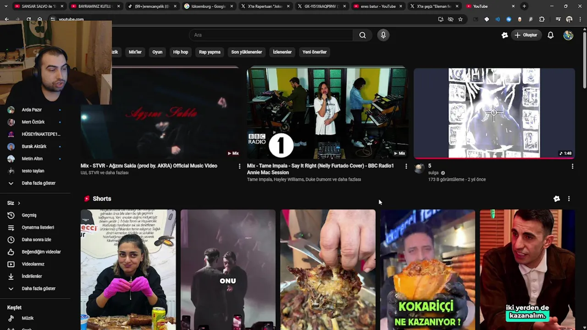Open sulga channel name link
Image resolution: width=587 pixels, height=330 pixels.
[x=433, y=173]
